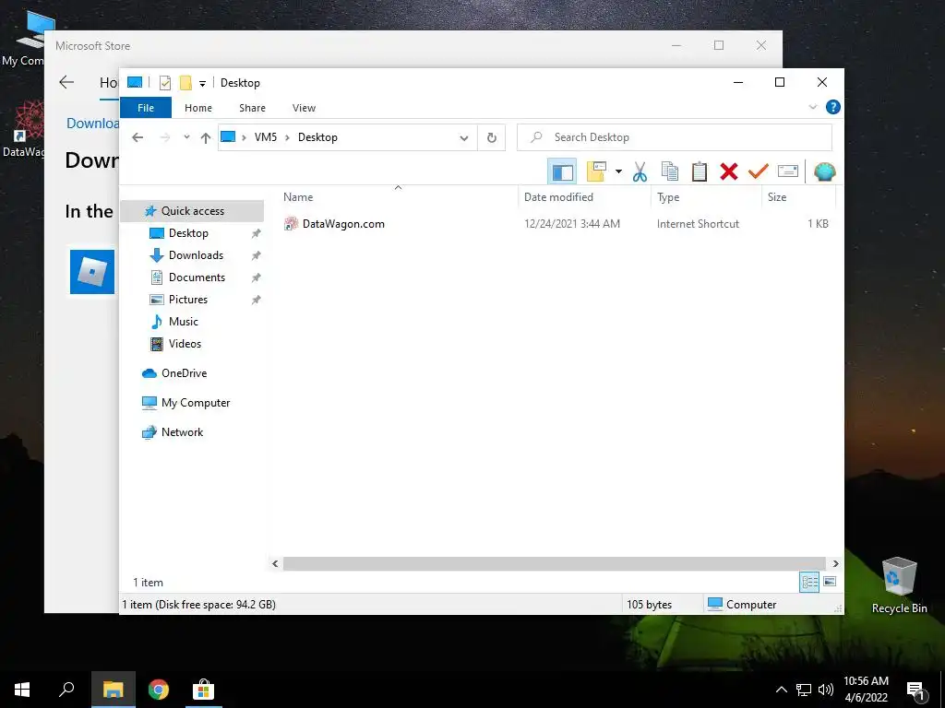The width and height of the screenshot is (945, 708).
Task: Click the blue help question mark icon
Action: (x=833, y=107)
